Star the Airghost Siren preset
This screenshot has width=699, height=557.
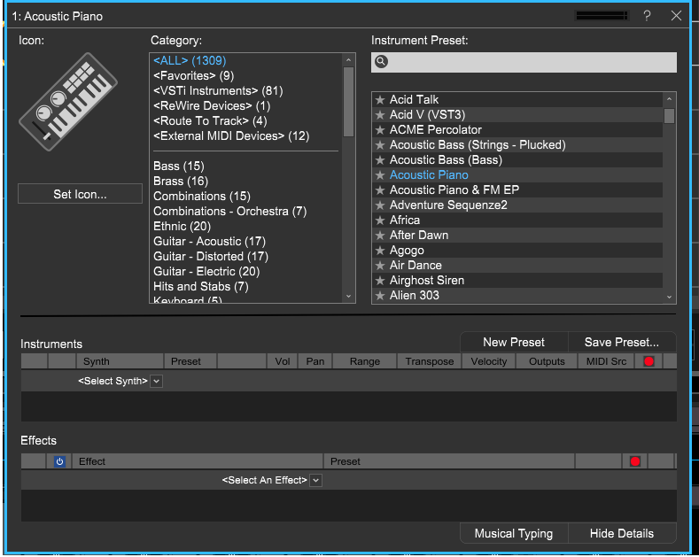[380, 281]
